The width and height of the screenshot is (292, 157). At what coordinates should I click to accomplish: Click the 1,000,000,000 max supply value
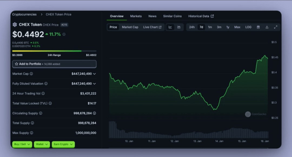tap(86, 133)
